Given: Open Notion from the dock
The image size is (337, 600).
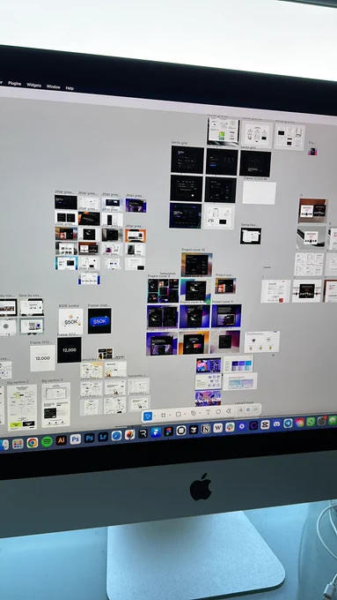Looking at the screenshot, I should point(206,429).
